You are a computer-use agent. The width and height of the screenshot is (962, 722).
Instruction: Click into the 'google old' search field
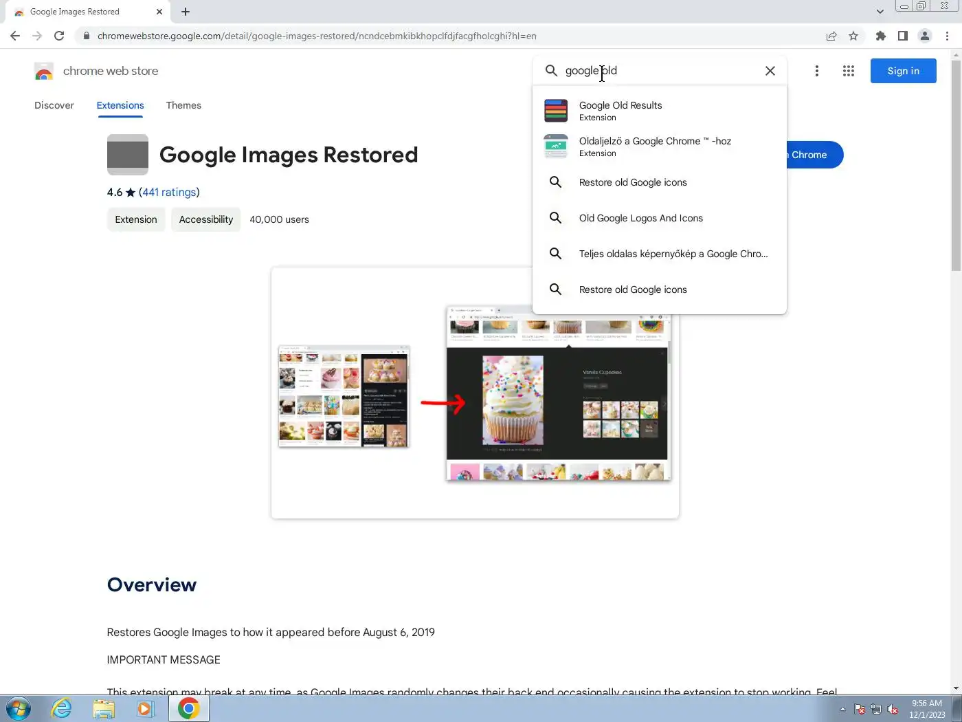(x=660, y=70)
